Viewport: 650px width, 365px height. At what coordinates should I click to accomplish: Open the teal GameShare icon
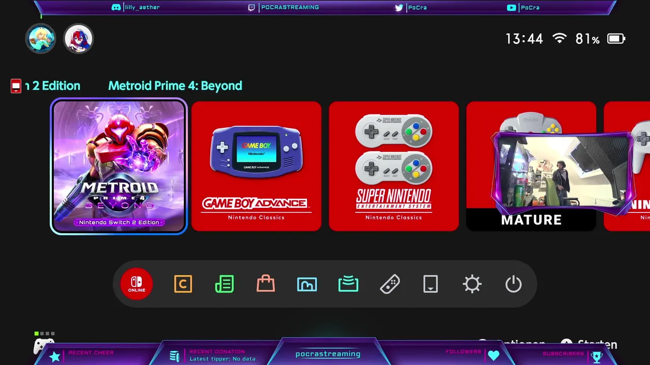tap(348, 284)
